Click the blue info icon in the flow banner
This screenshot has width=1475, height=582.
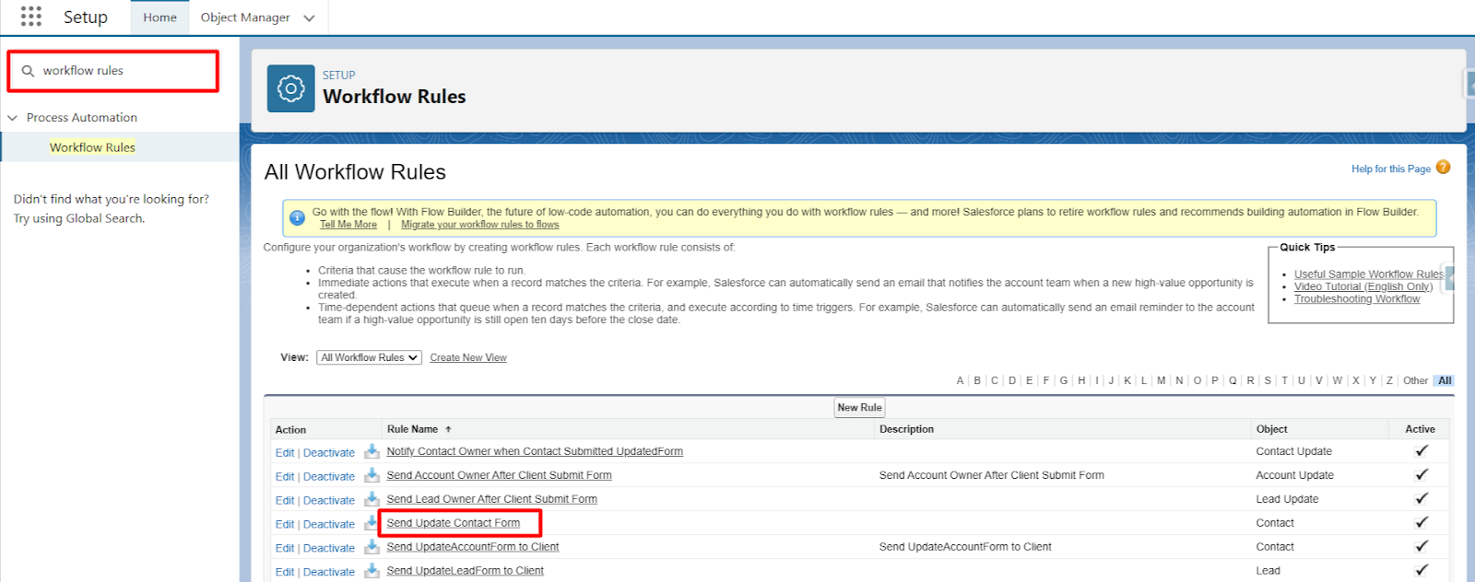click(297, 218)
